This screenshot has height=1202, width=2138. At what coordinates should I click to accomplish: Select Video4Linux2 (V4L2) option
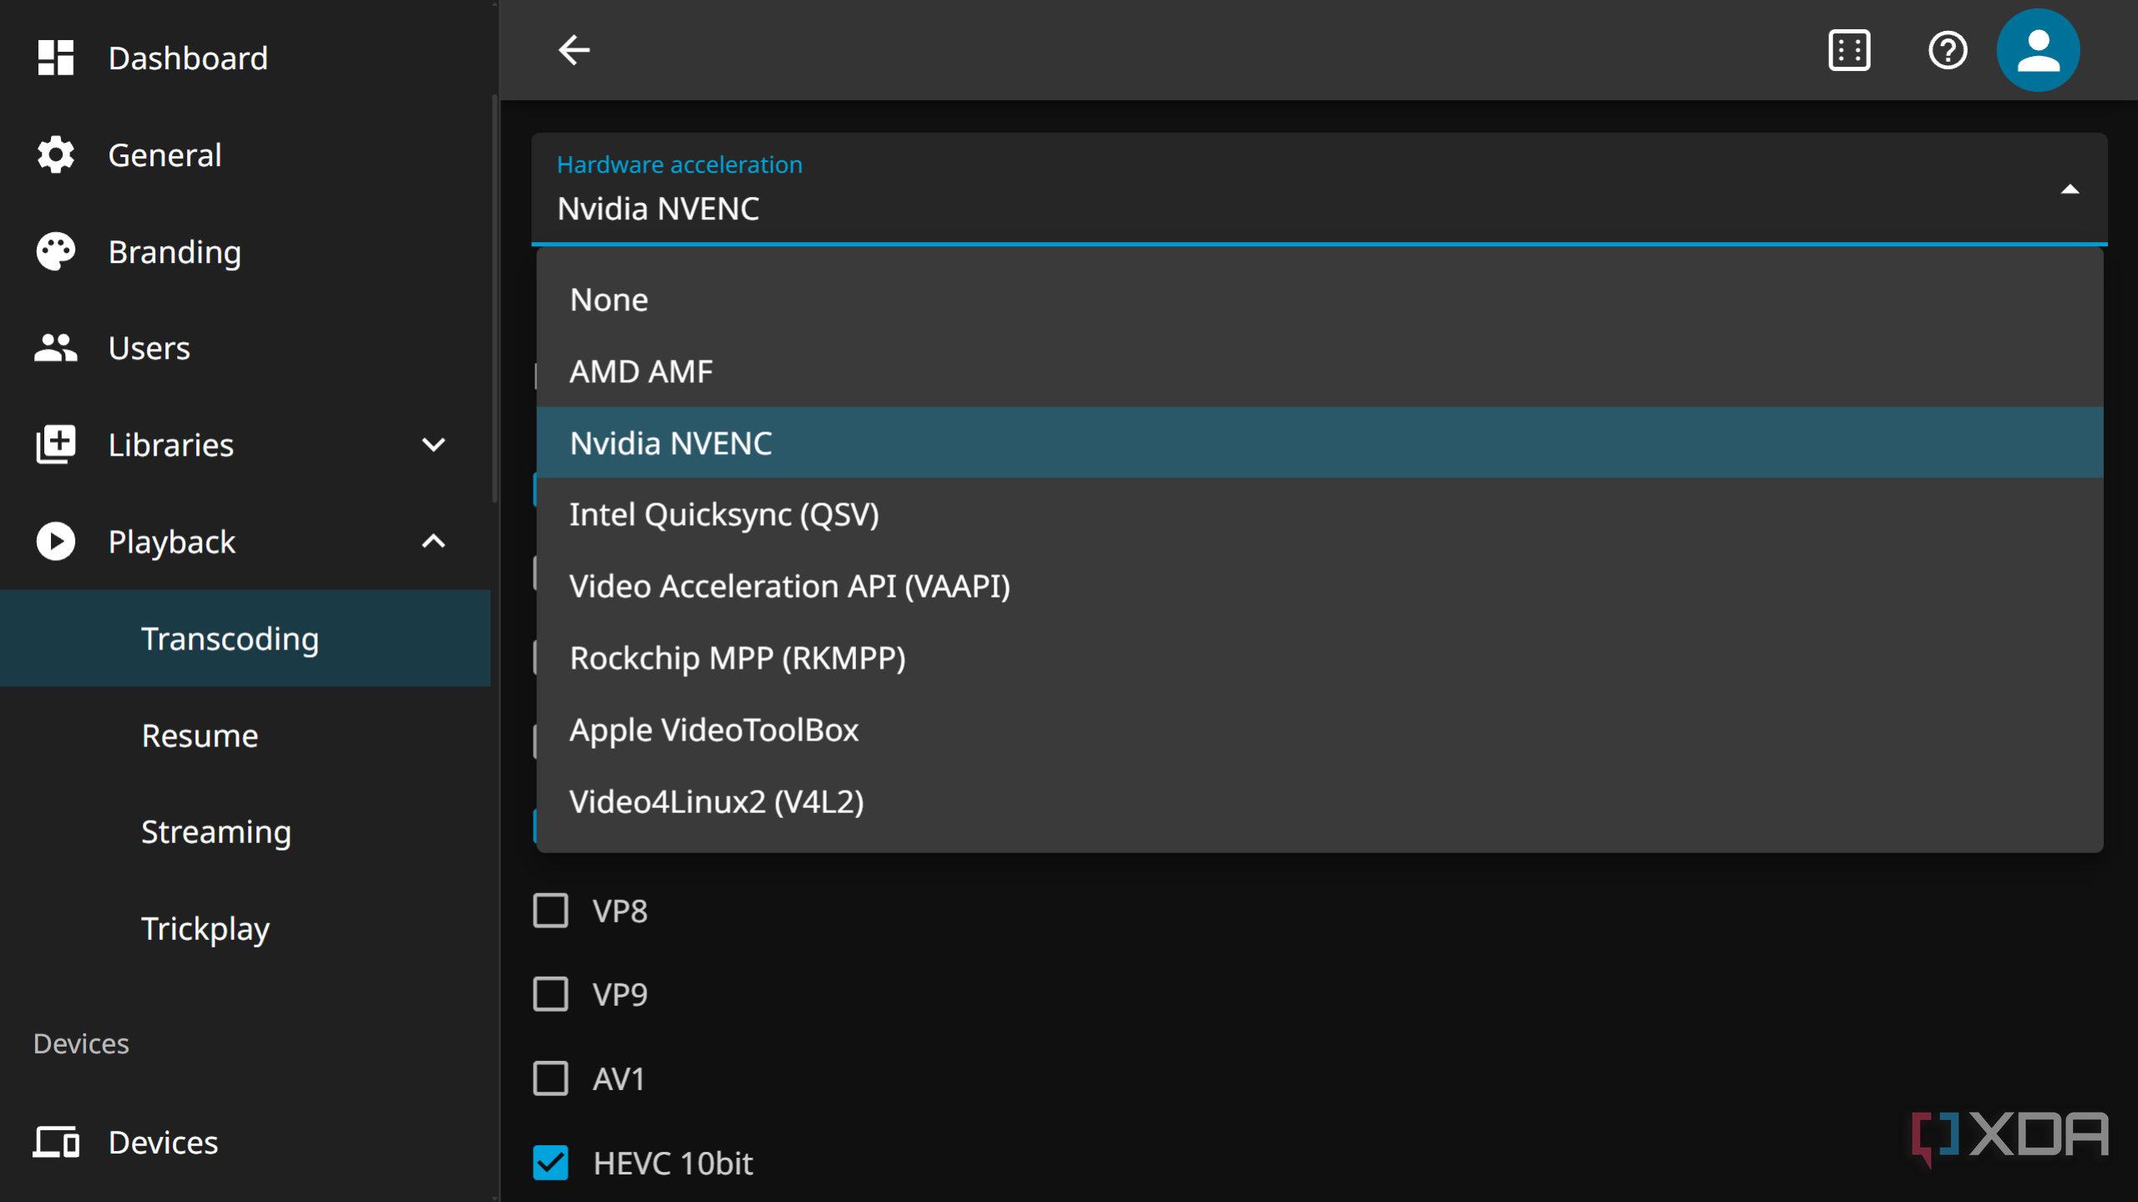click(1320, 801)
